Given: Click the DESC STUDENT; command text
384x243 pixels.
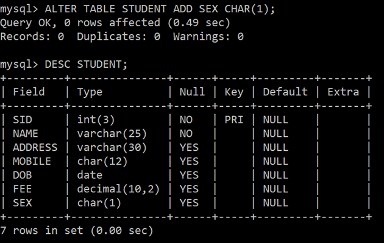Looking at the screenshot, I should pyautogui.click(x=86, y=65).
